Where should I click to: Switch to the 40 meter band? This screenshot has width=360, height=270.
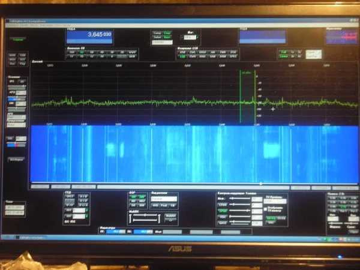(102, 52)
